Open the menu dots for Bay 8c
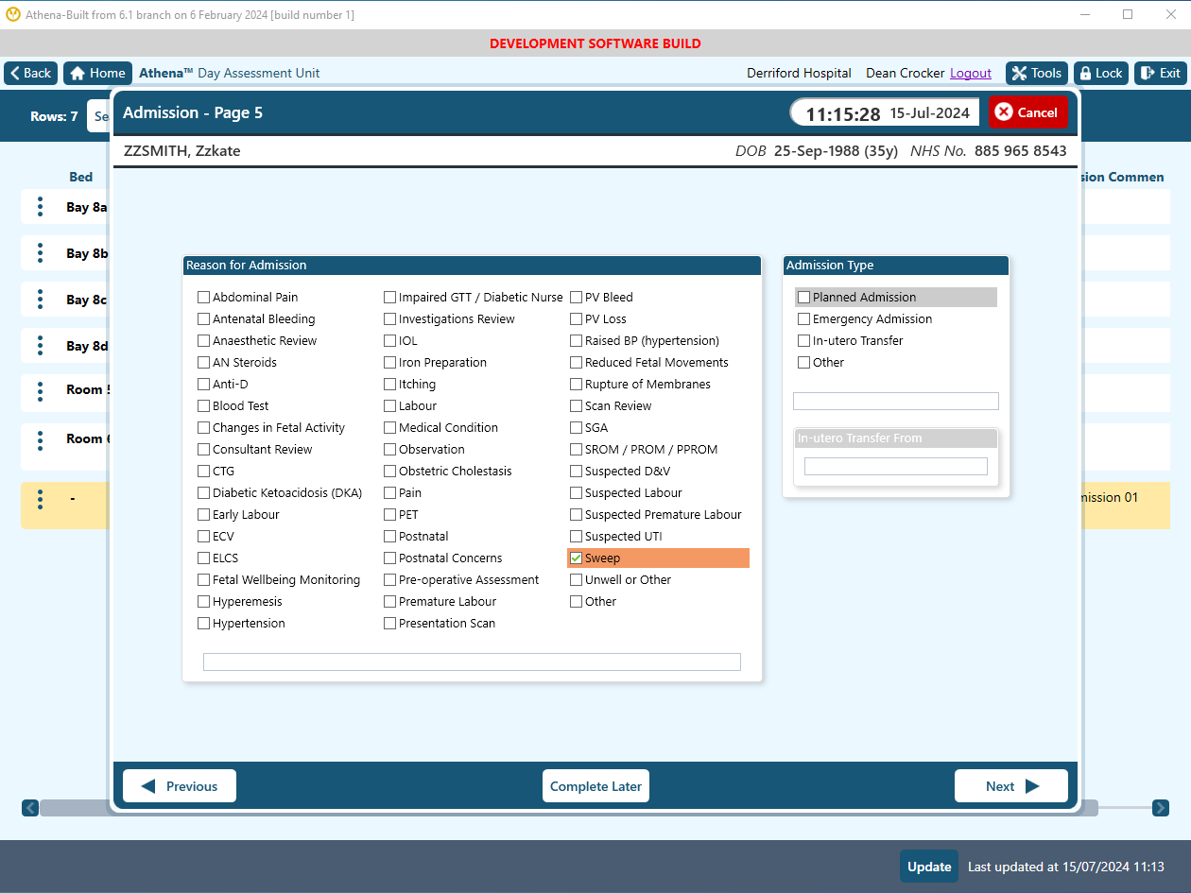This screenshot has width=1191, height=893. click(x=40, y=300)
